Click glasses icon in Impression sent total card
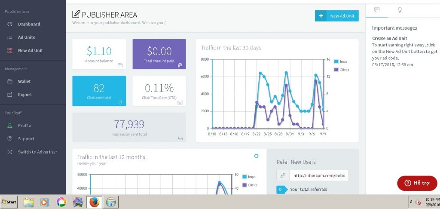The width and height of the screenshot is (440, 209). pyautogui.click(x=180, y=138)
